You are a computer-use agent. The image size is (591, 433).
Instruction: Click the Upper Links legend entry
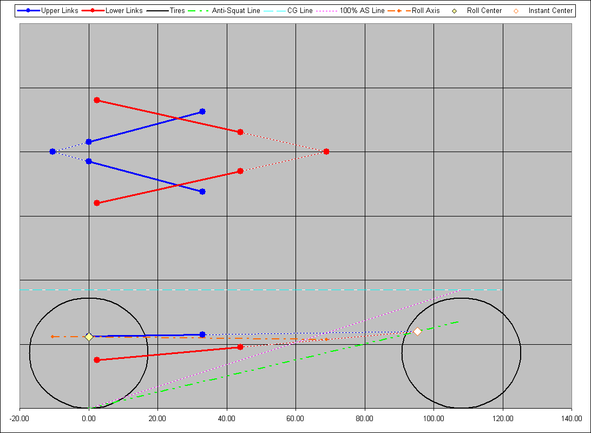click(48, 10)
